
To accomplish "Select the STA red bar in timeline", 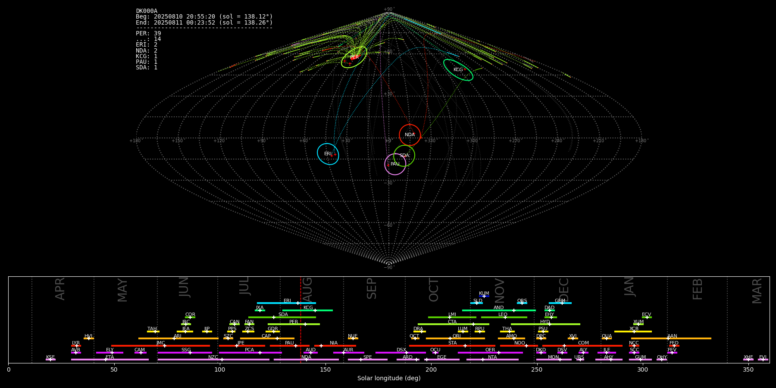I will click(x=452, y=345).
